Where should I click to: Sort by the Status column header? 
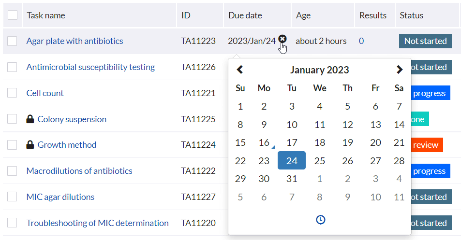(411, 15)
